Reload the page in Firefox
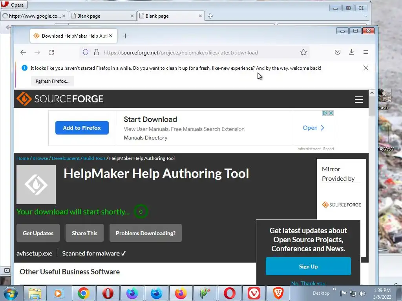 (51, 53)
